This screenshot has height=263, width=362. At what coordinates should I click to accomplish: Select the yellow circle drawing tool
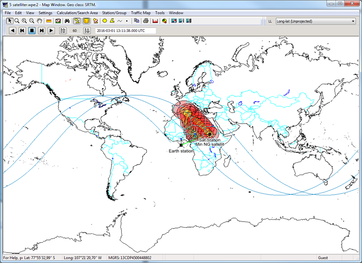tap(105, 21)
